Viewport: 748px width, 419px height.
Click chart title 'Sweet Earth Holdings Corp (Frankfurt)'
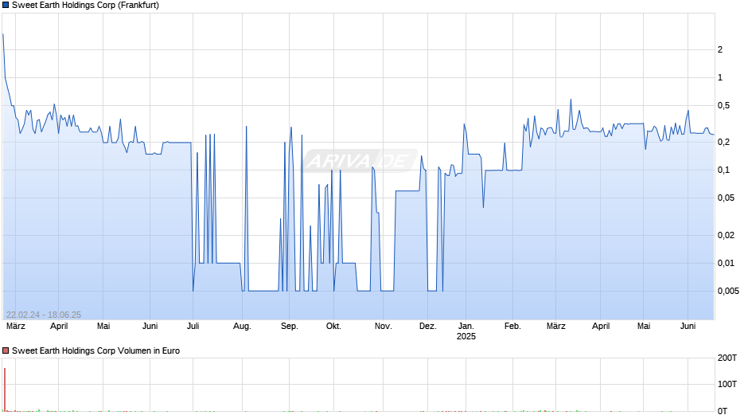click(85, 6)
